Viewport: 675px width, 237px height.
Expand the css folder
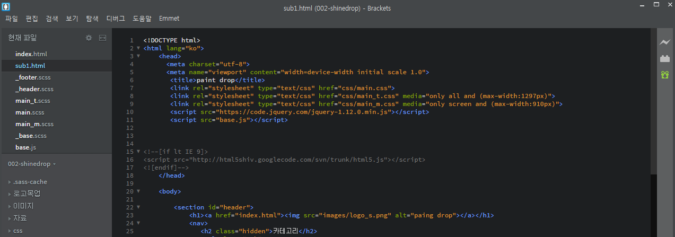10,231
